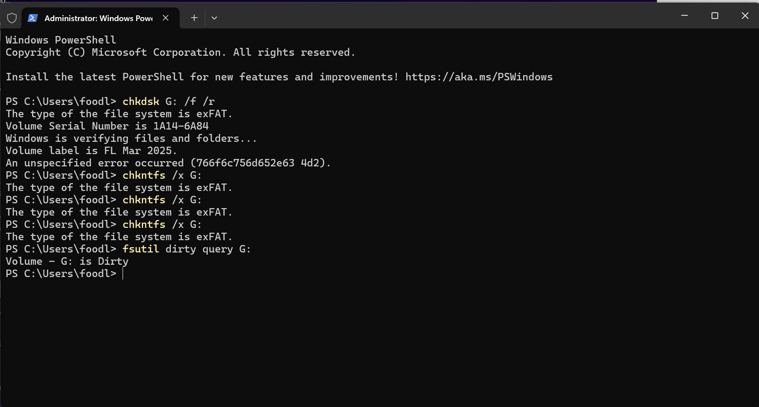Screen dimensions: 759x407
Task: Click the unspecified error occurred message
Action: [168, 163]
